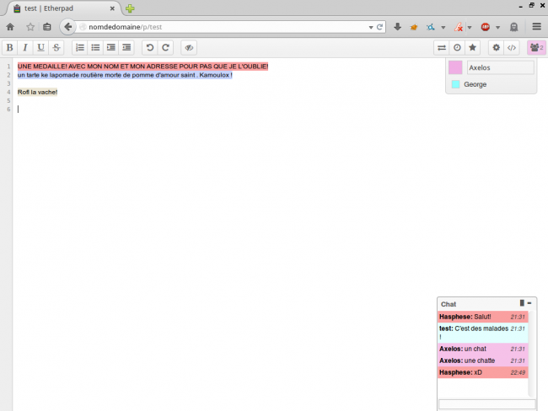The height and width of the screenshot is (411, 548).
Task: Open the Firefox hamburger menu
Action: tap(536, 26)
